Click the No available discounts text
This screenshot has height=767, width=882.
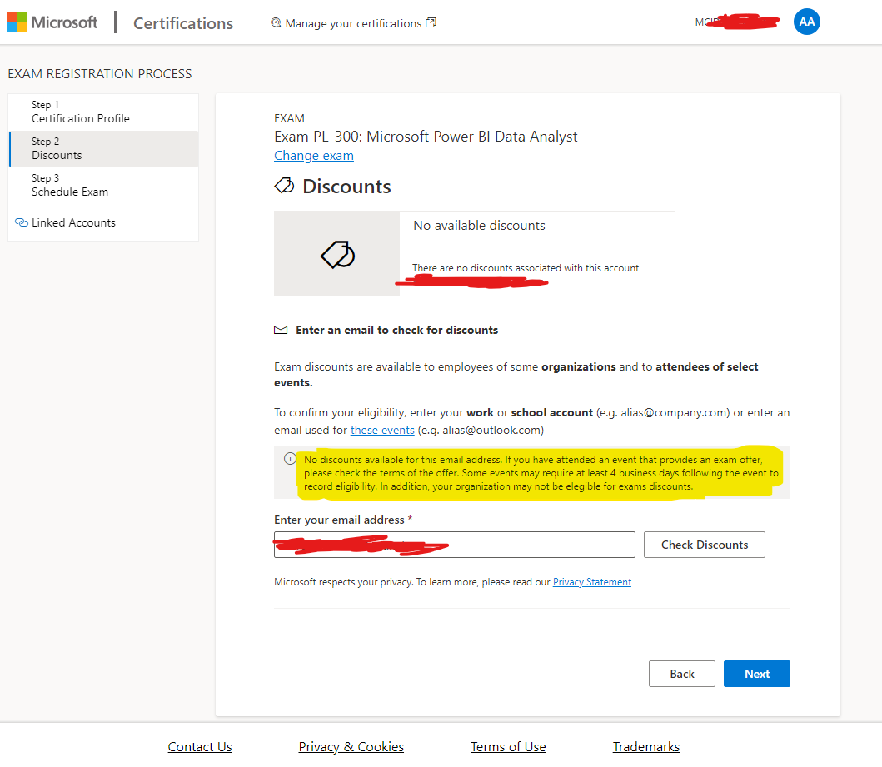[x=479, y=226]
